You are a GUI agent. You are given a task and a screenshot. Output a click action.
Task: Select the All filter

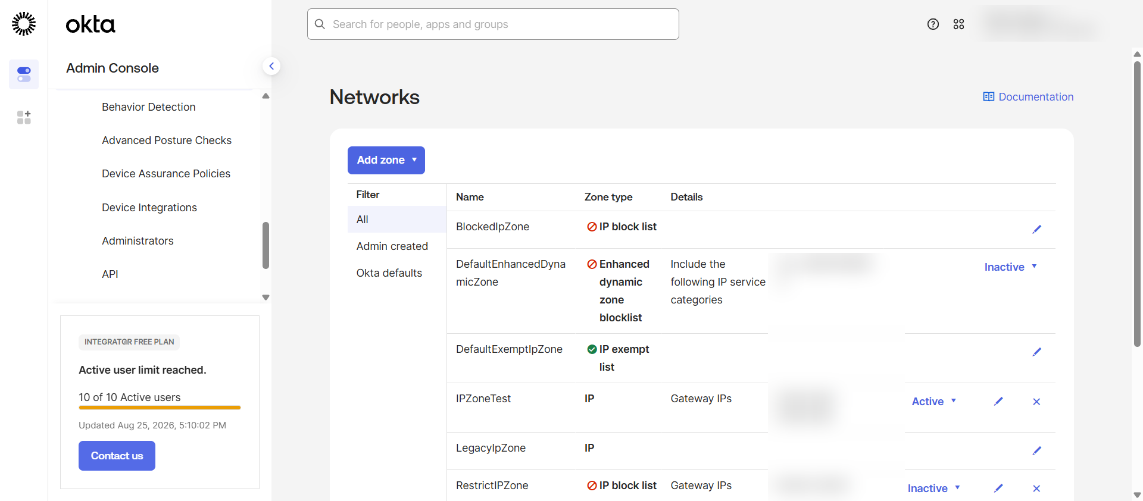point(397,220)
